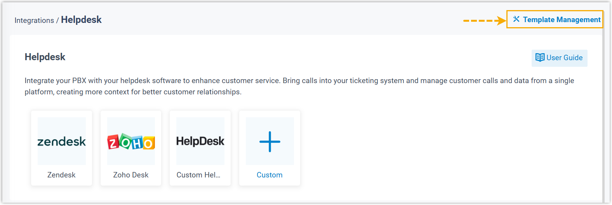Select the Zendesk logo
612x205 pixels.
click(61, 141)
